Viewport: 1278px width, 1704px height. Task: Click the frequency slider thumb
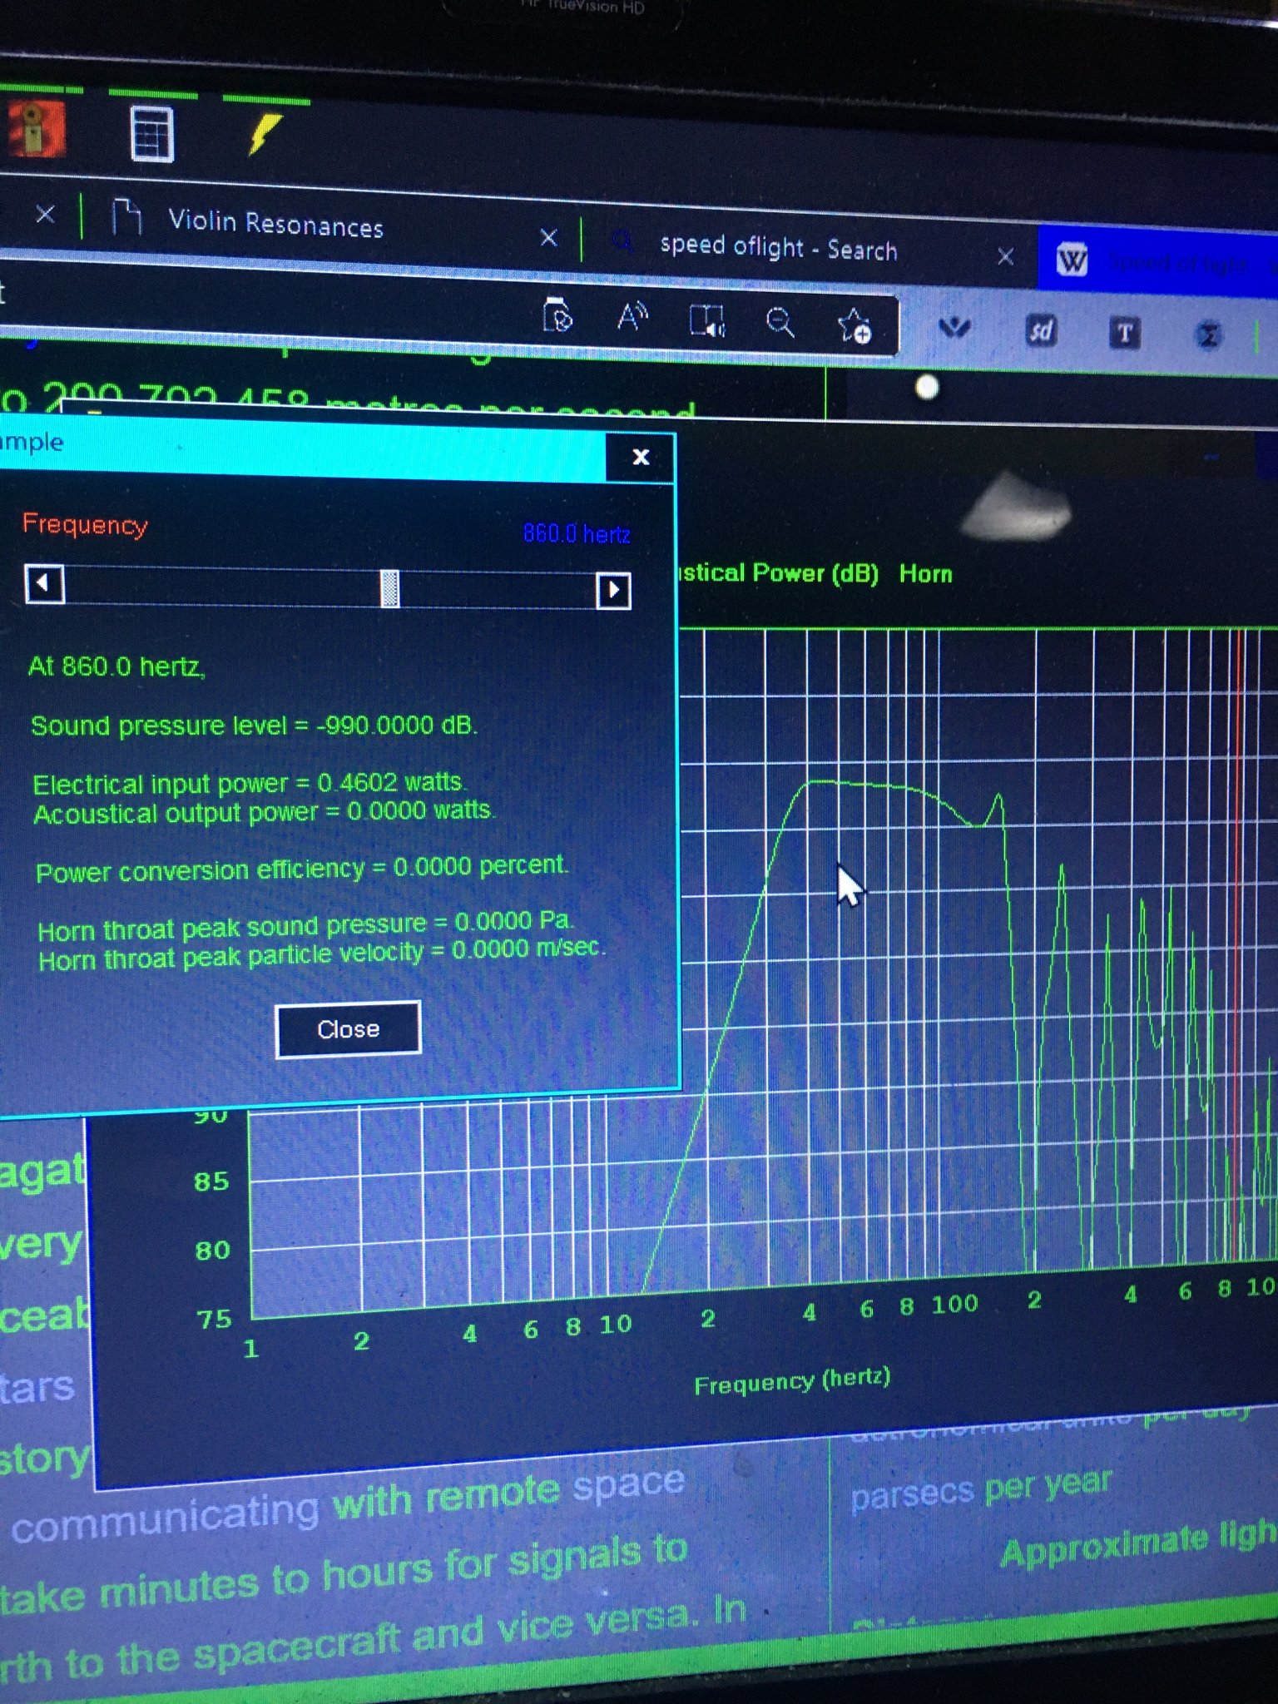389,588
